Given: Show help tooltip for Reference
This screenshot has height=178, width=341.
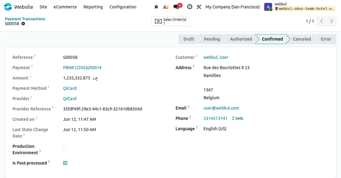Looking at the screenshot, I should [34, 56].
